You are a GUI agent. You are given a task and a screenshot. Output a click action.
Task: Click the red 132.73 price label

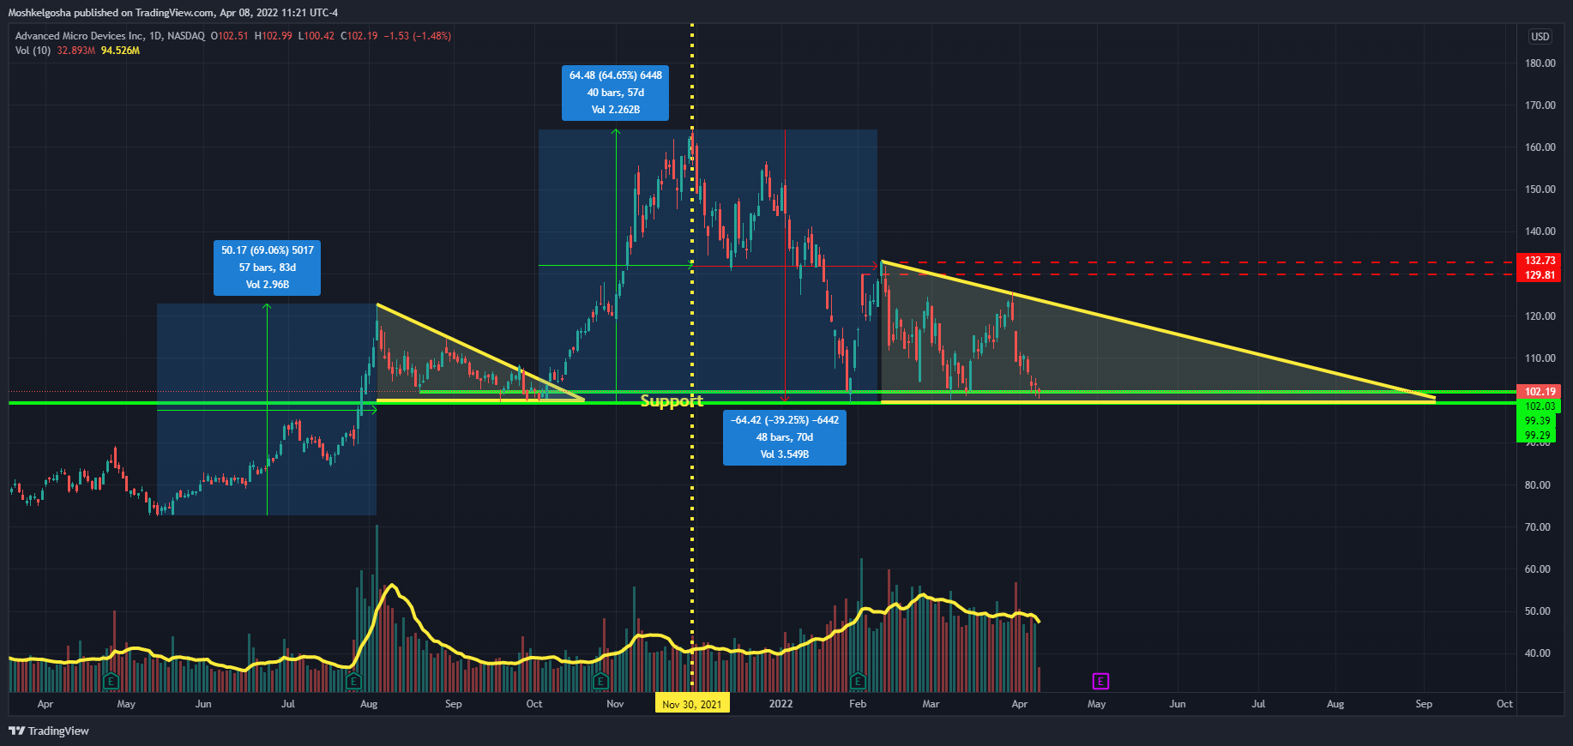pos(1539,261)
